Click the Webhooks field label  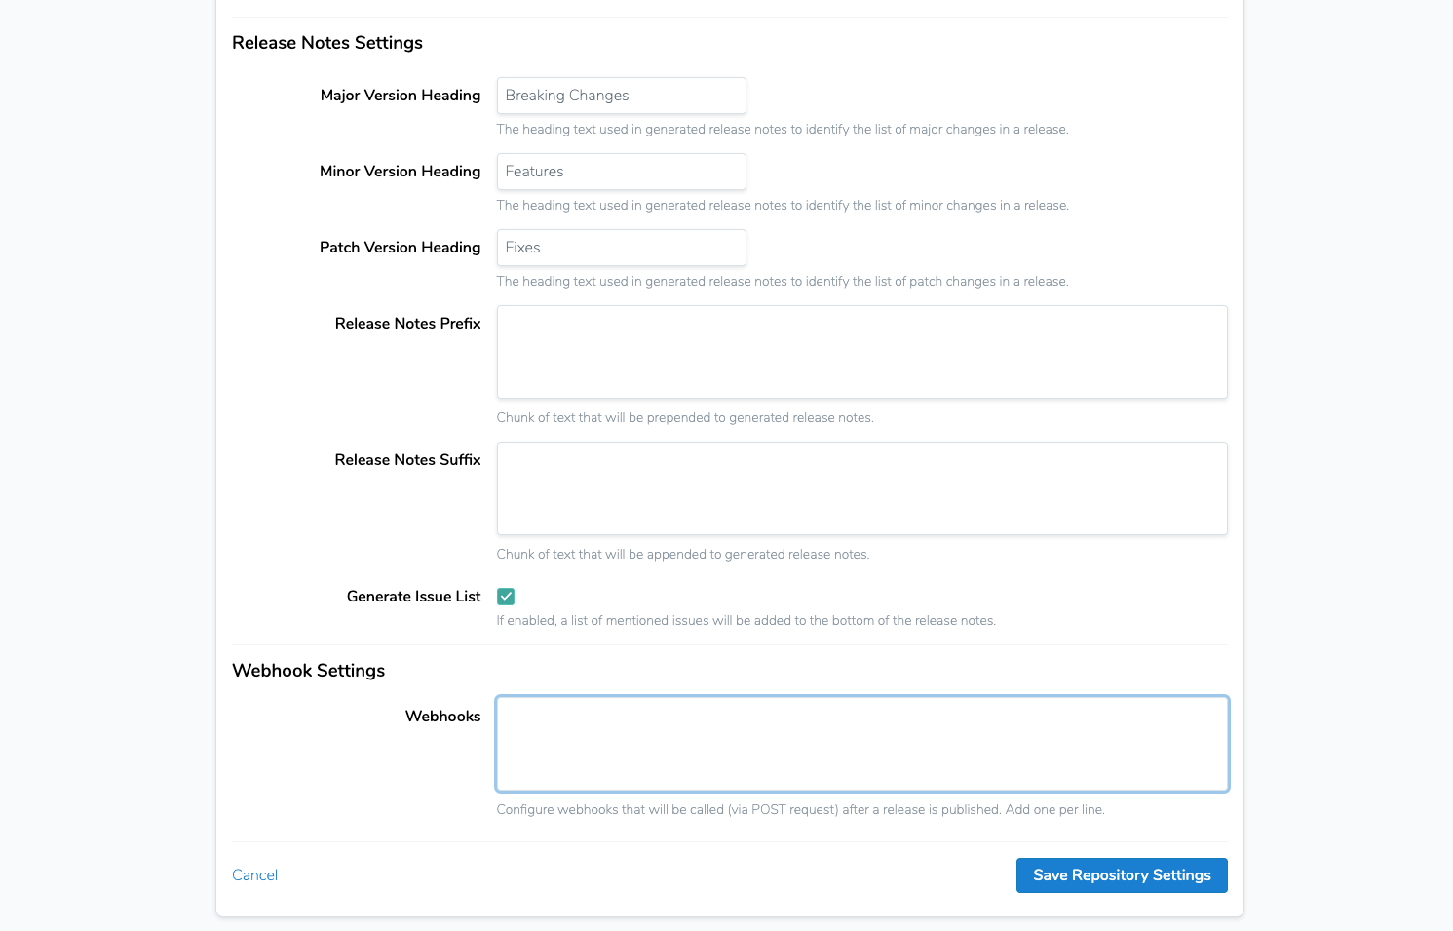(x=442, y=717)
